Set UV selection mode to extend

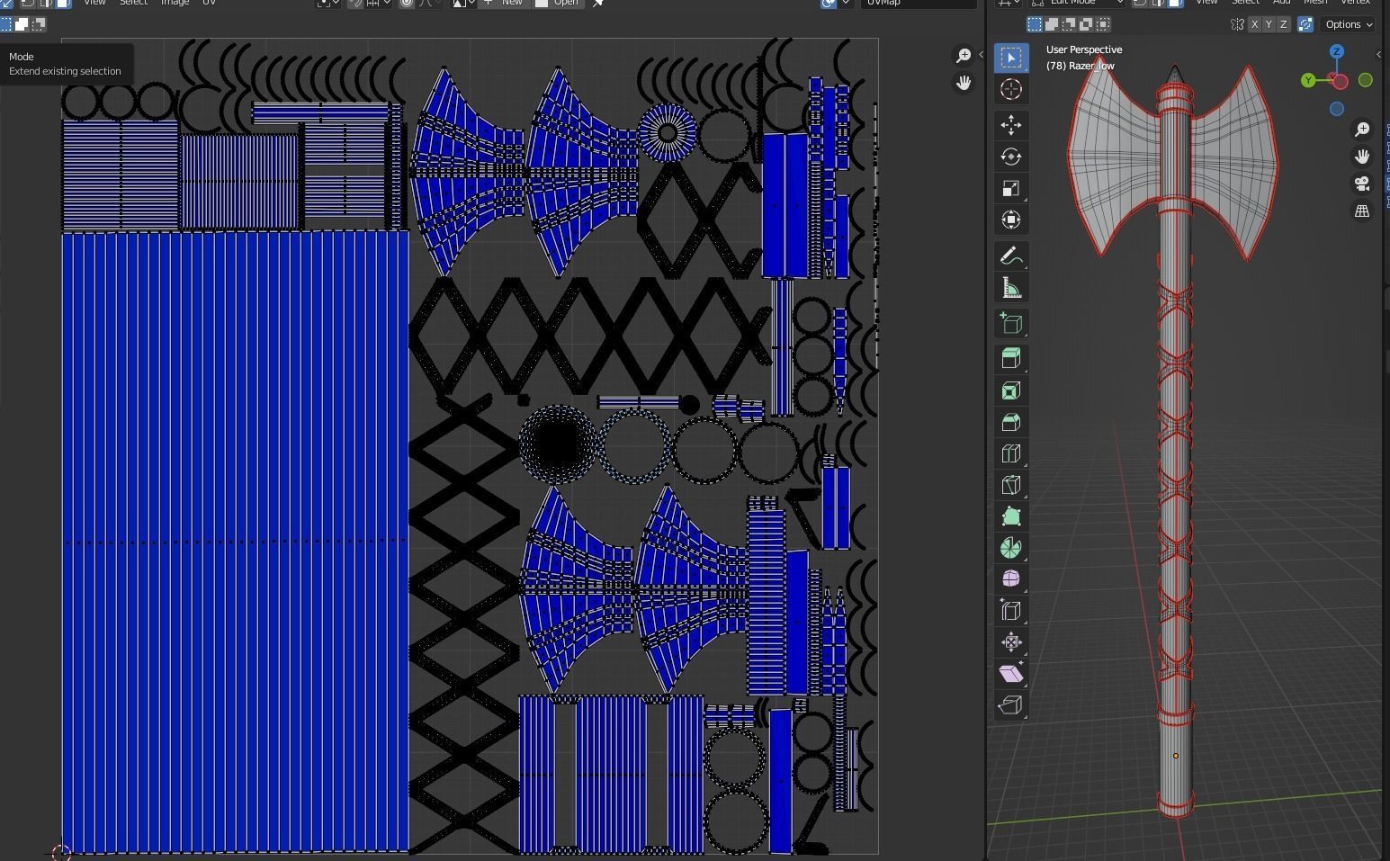pyautogui.click(x=22, y=24)
